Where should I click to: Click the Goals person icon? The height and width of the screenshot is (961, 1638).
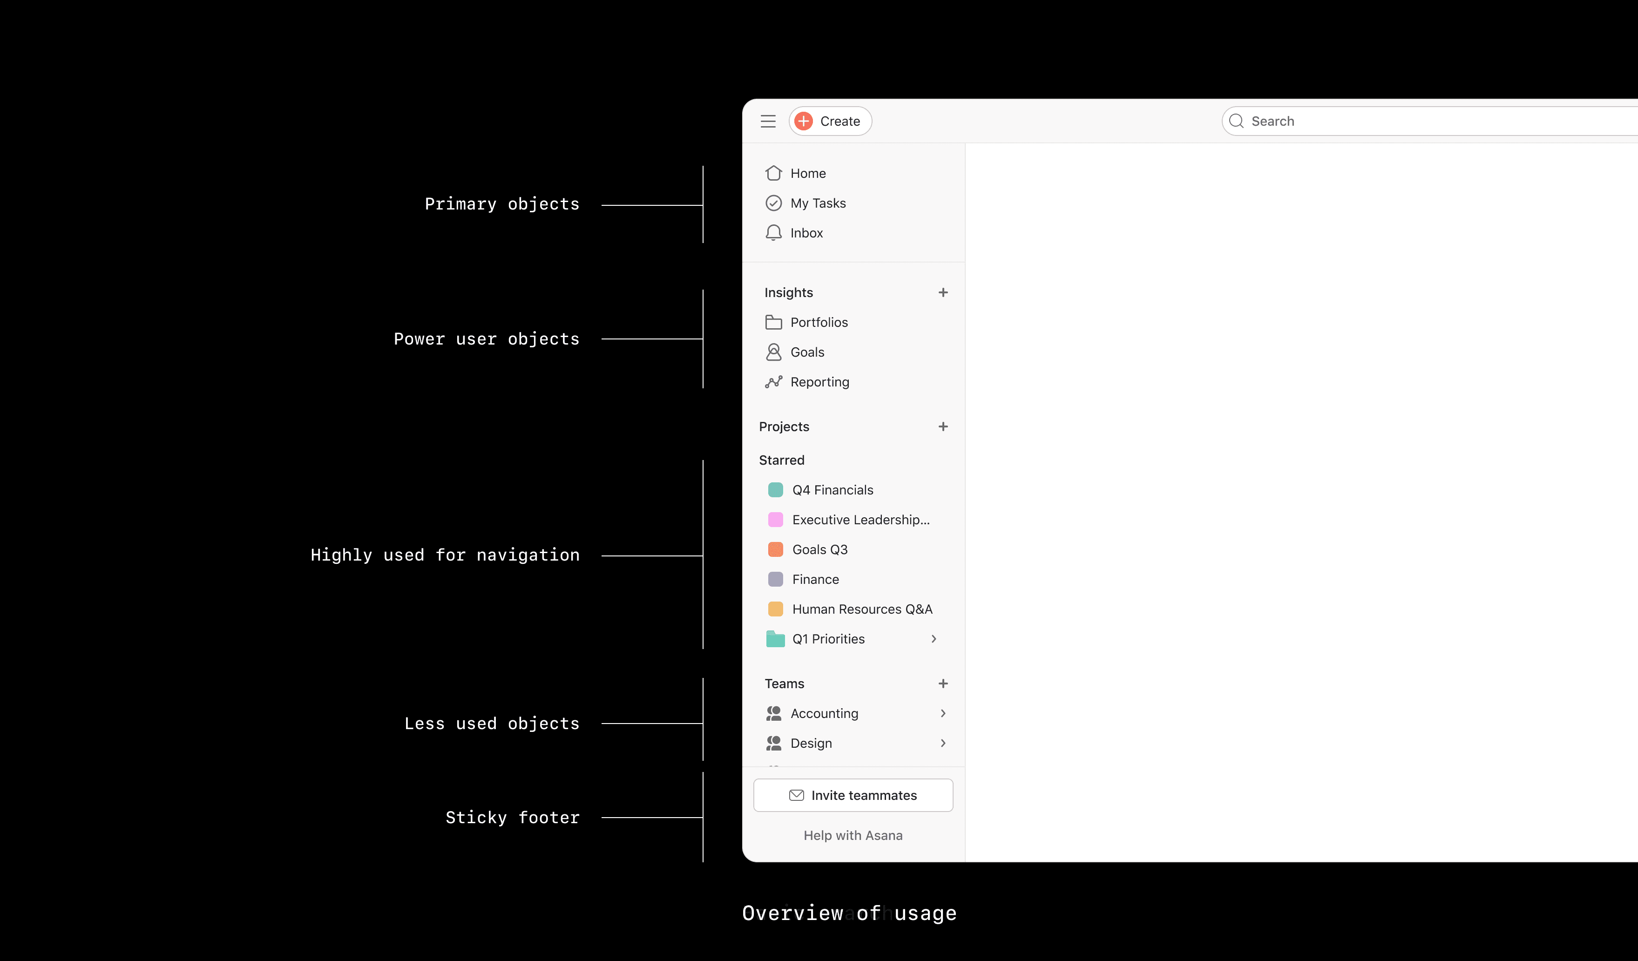point(773,352)
